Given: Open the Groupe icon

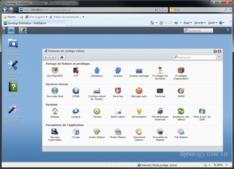Looking at the screenshot, I should (118, 72).
